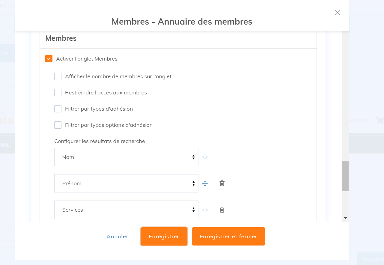
Task: Click Enregistrer et fermer button
Action: click(x=228, y=237)
